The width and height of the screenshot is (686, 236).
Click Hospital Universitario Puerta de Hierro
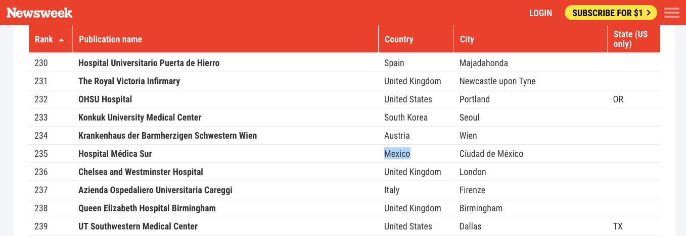149,63
